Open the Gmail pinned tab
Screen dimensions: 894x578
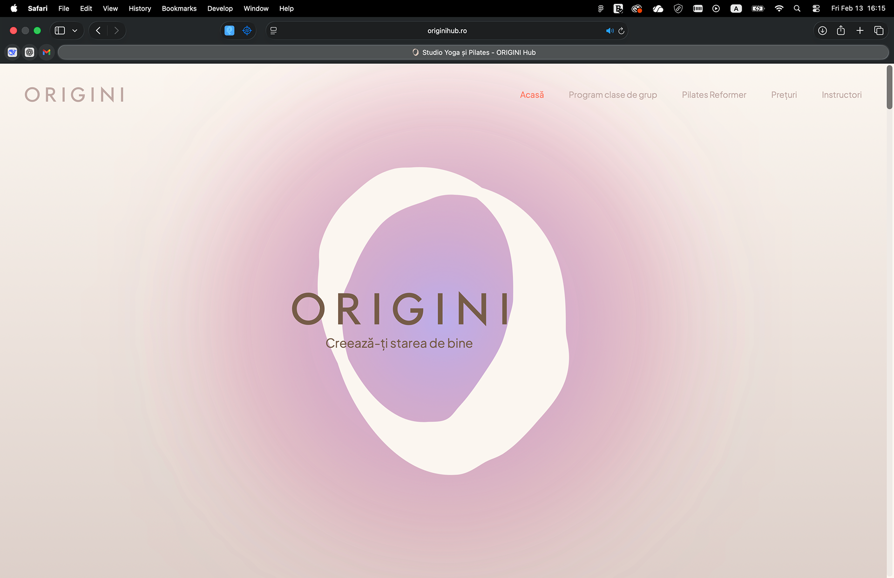pos(47,52)
